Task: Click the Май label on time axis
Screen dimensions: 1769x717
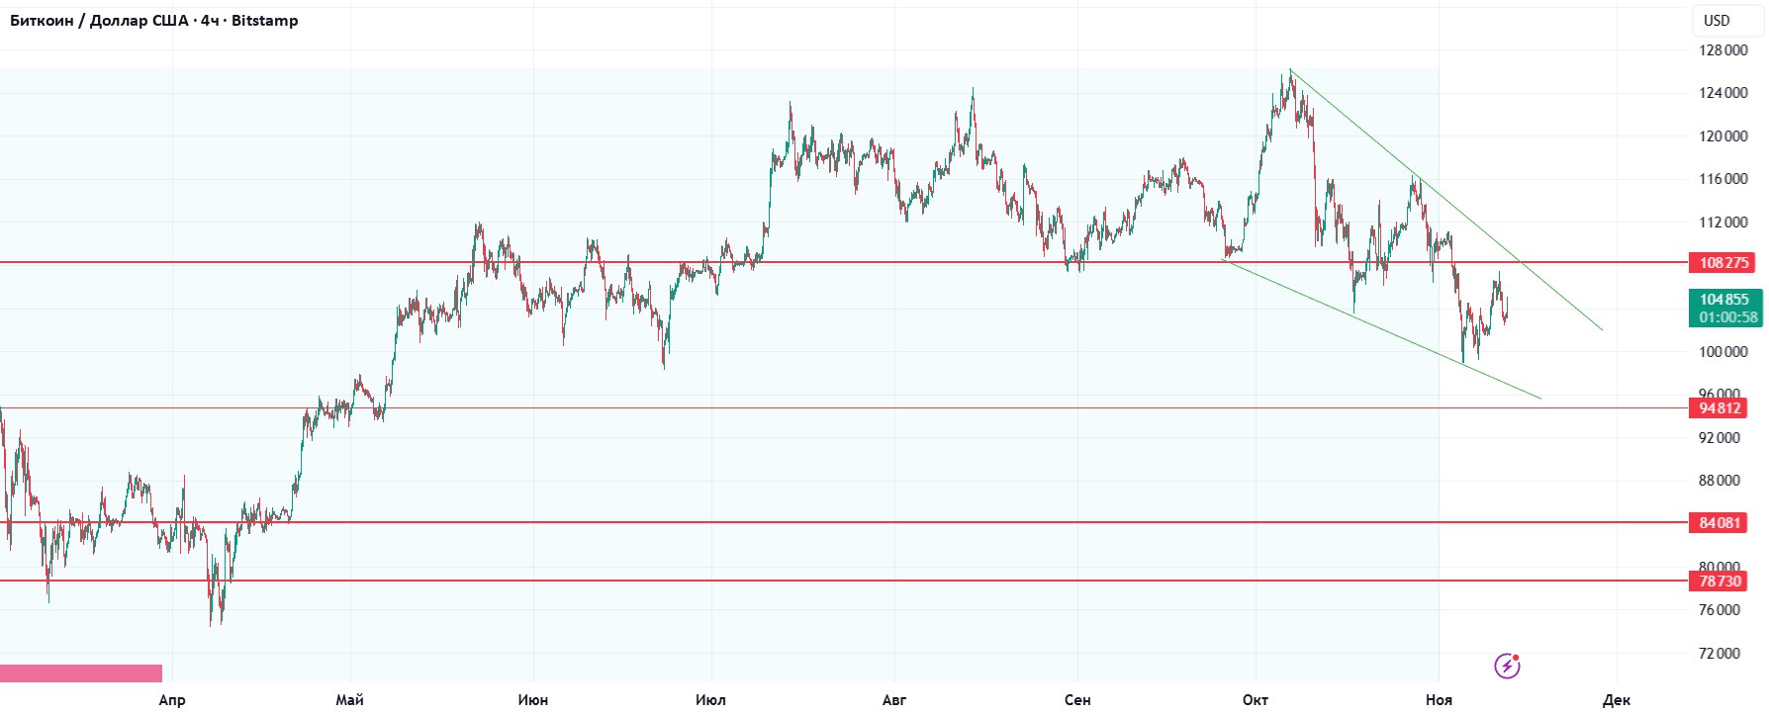Action: coord(349,700)
